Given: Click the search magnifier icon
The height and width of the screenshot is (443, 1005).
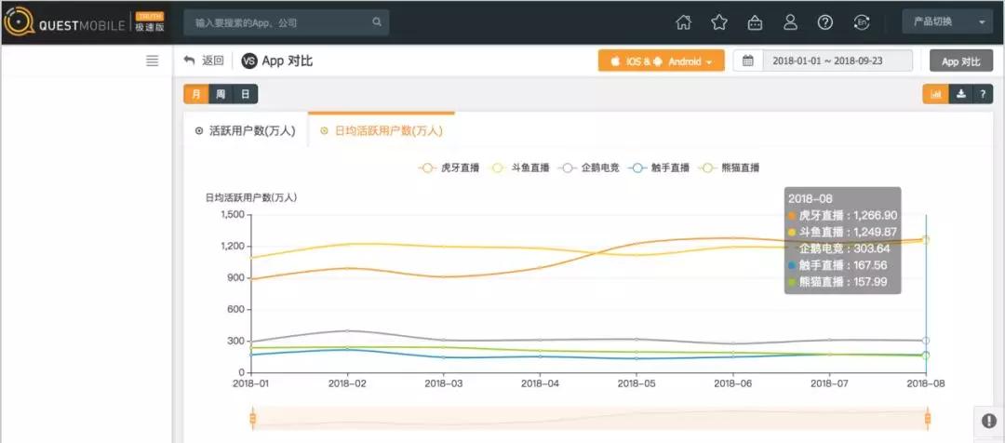Looking at the screenshot, I should pyautogui.click(x=377, y=21).
